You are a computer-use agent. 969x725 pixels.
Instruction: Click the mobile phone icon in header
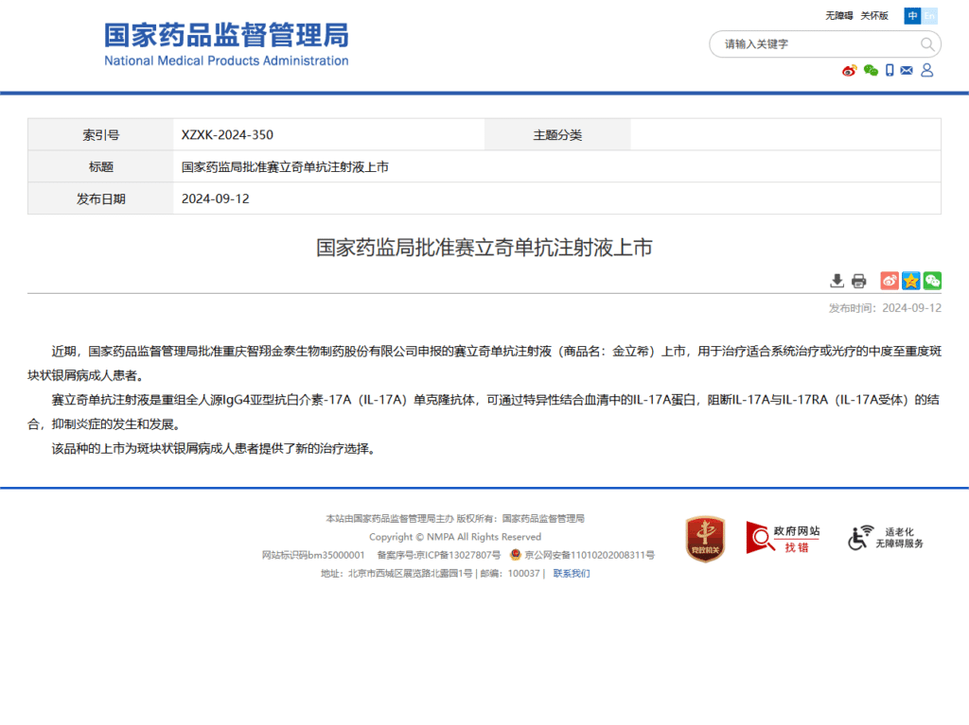click(890, 71)
